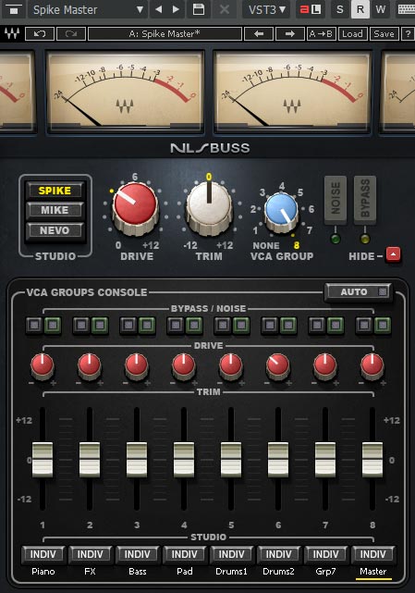Click the group 3 Bass drive knob
Viewport: 415px width, 593px height.
pyautogui.click(x=137, y=365)
